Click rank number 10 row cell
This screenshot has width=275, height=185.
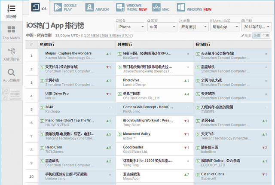pos(31,176)
